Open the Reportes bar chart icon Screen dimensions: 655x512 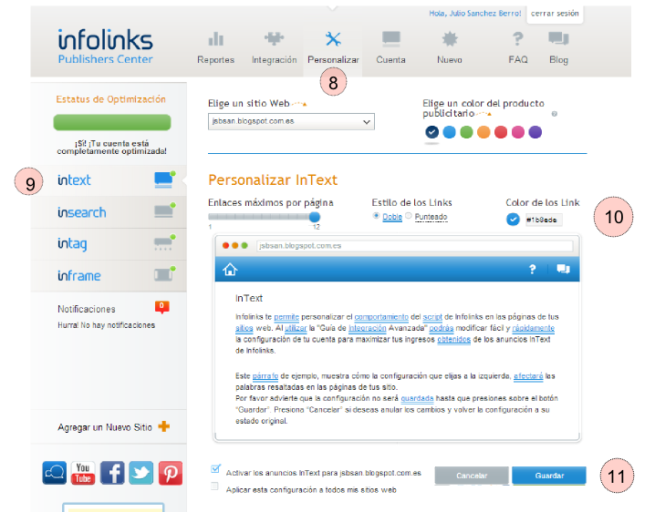point(216,39)
